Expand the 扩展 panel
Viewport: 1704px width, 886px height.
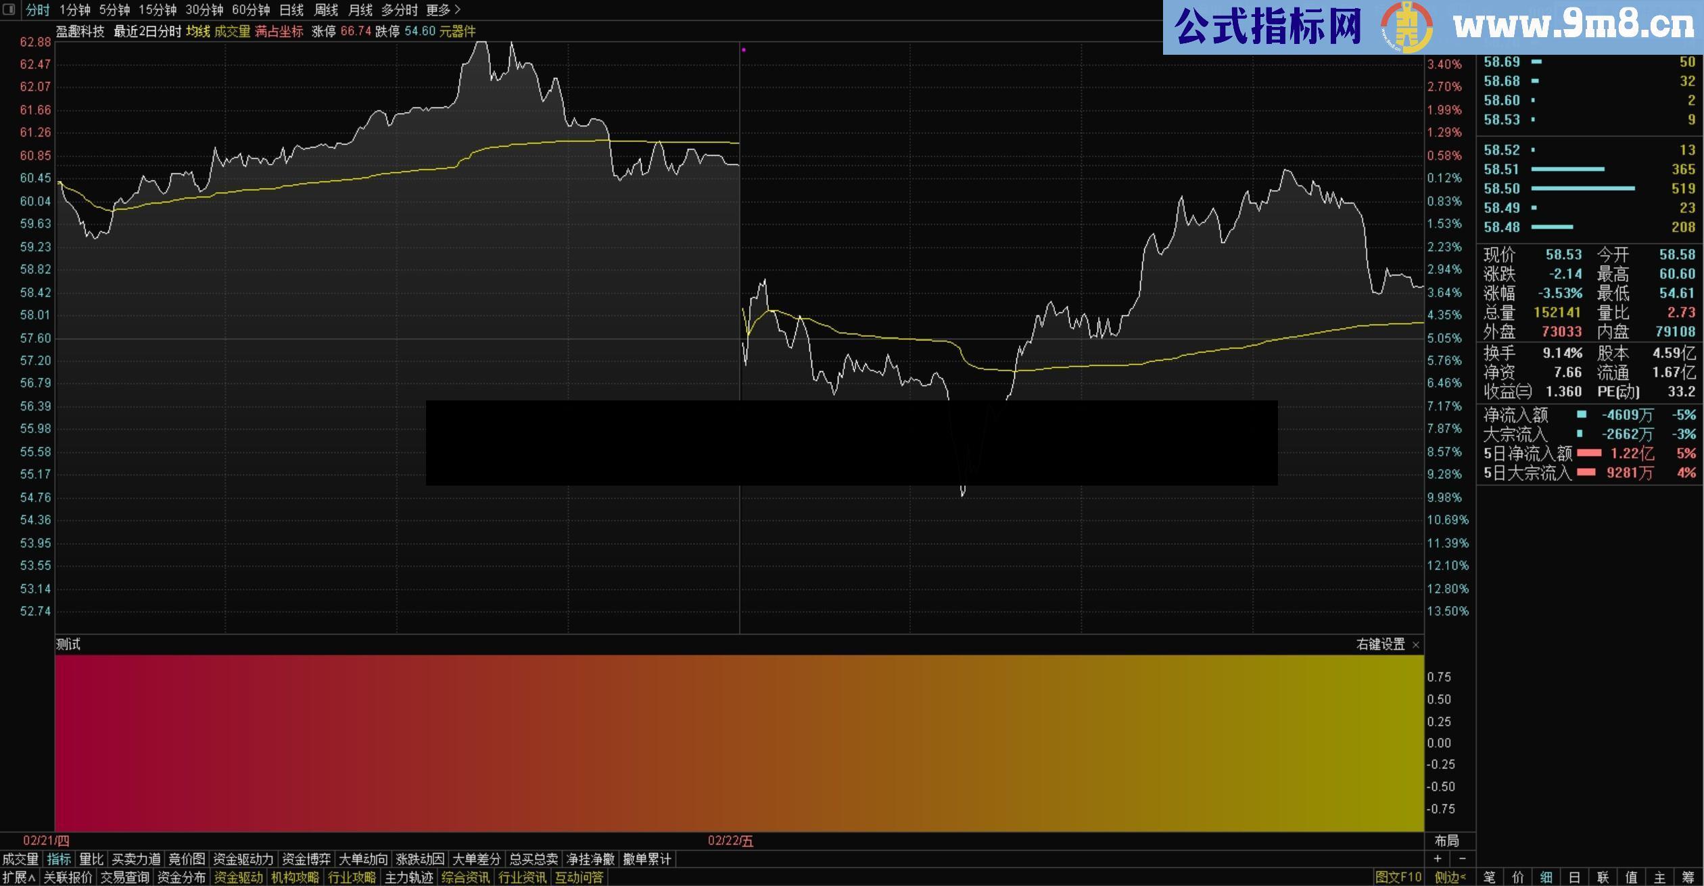click(20, 877)
